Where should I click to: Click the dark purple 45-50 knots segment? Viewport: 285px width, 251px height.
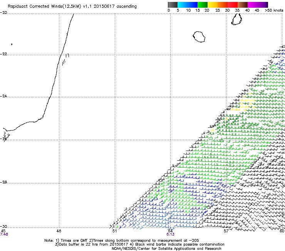click(263, 5)
